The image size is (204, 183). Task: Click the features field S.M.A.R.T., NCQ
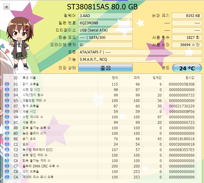pyautogui.click(x=140, y=59)
